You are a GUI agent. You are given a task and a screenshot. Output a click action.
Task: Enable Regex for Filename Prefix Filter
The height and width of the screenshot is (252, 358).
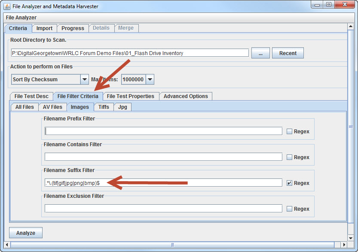[x=290, y=132]
